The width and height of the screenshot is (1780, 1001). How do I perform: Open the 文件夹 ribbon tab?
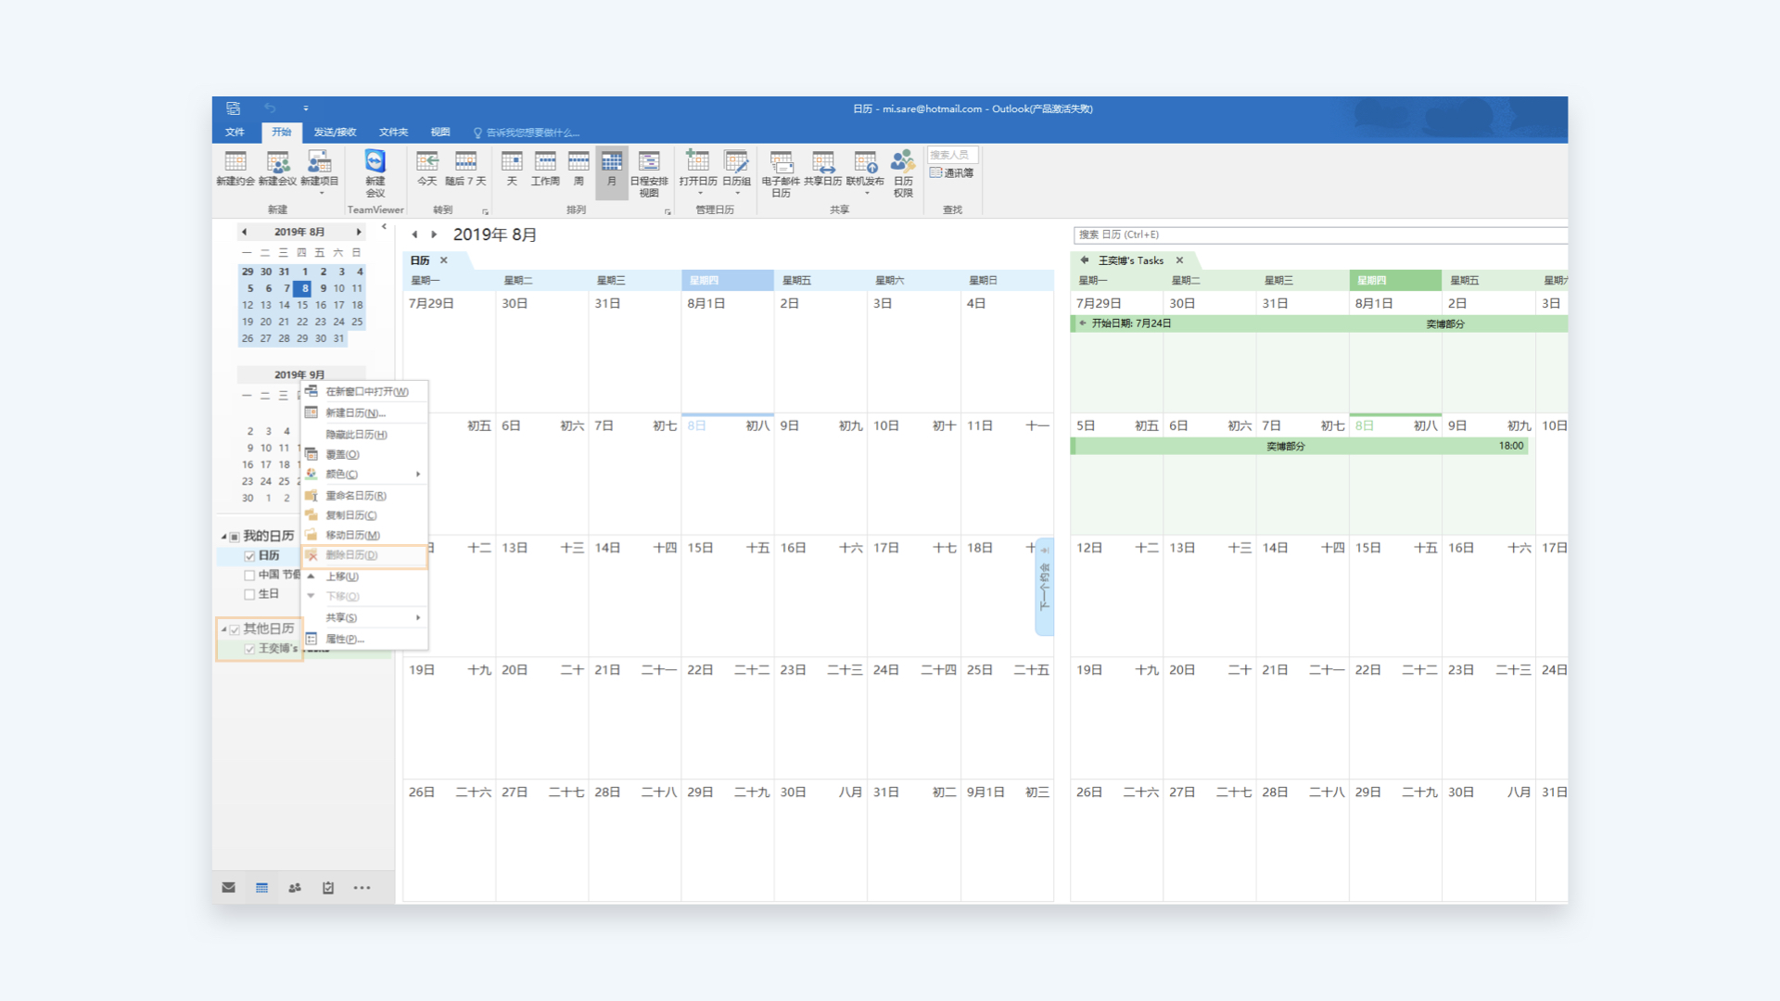[x=393, y=133]
